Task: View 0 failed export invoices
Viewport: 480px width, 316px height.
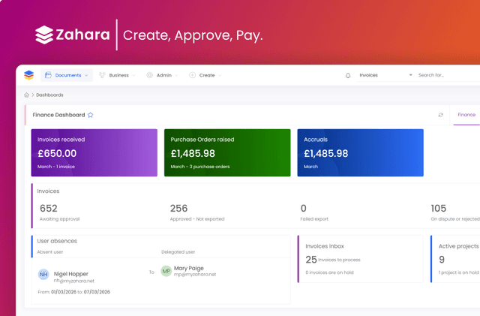Action: click(314, 212)
